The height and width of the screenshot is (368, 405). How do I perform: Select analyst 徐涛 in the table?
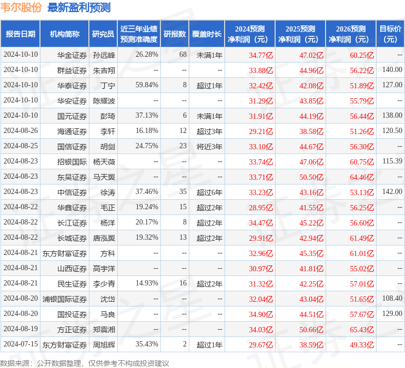[x=108, y=192]
